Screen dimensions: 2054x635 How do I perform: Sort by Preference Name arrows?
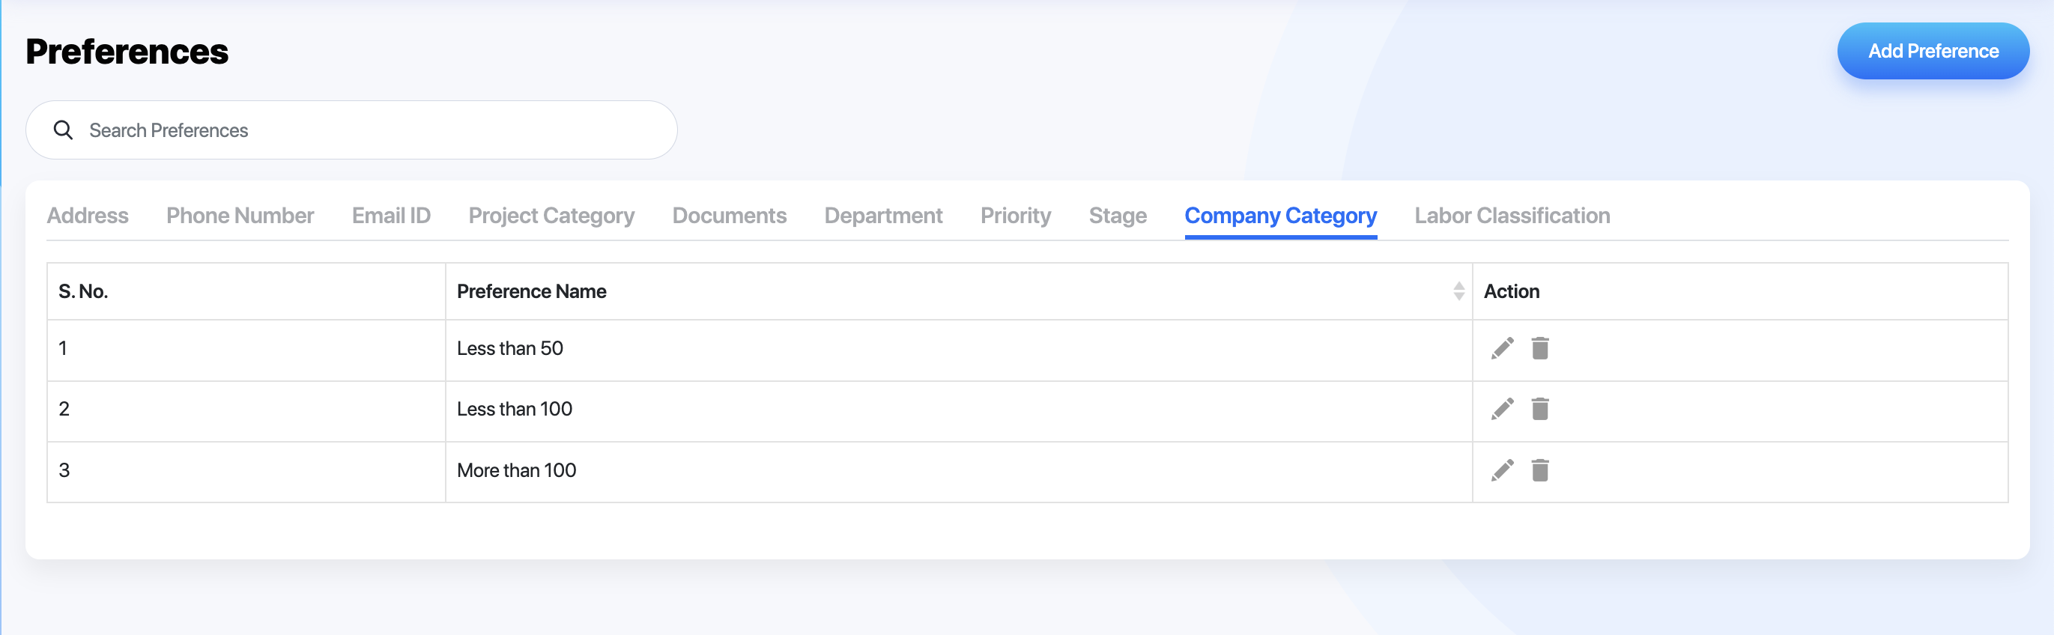coord(1458,291)
